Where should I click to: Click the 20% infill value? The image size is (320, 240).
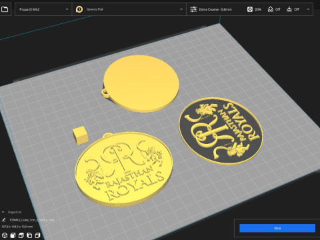point(258,9)
